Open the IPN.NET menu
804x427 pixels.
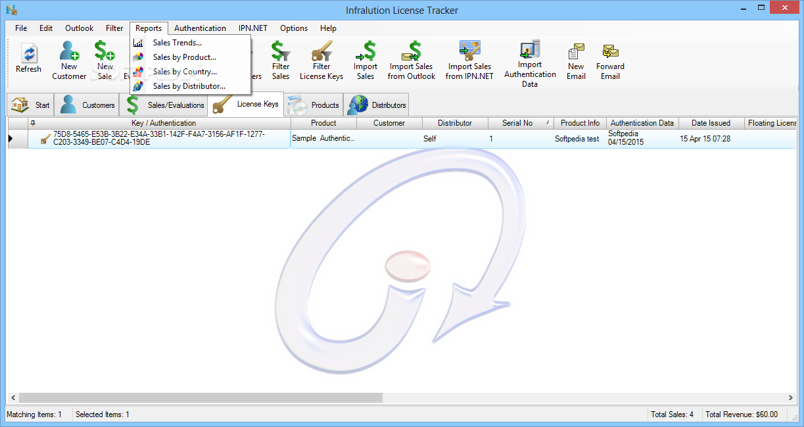[253, 28]
